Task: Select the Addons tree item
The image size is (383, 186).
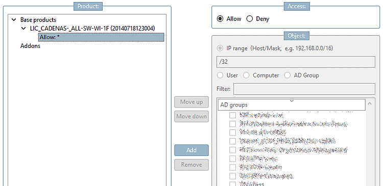Action: [x=30, y=46]
